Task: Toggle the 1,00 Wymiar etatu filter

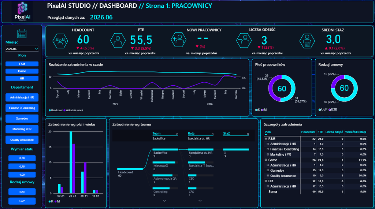Action: pyautogui.click(x=22, y=175)
